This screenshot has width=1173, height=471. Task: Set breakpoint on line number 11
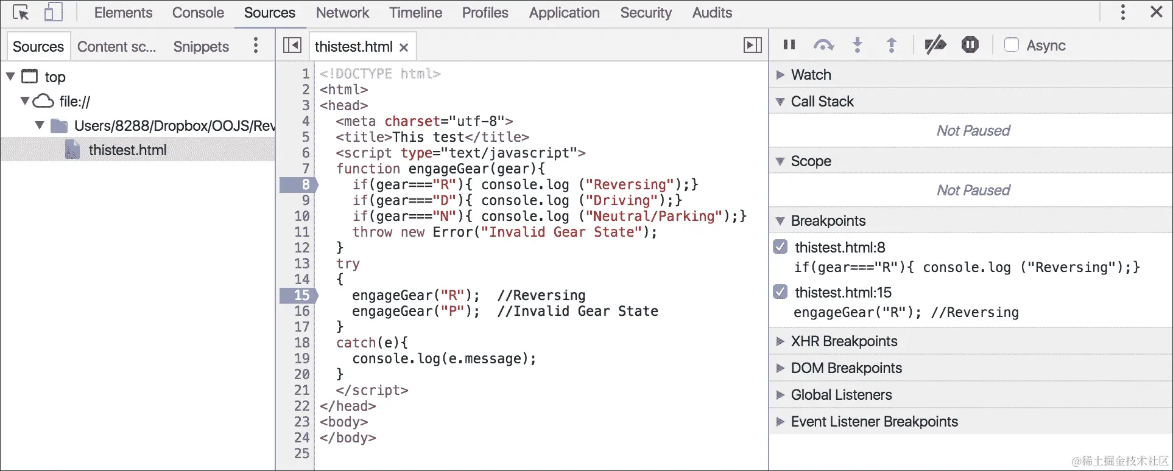(x=302, y=232)
